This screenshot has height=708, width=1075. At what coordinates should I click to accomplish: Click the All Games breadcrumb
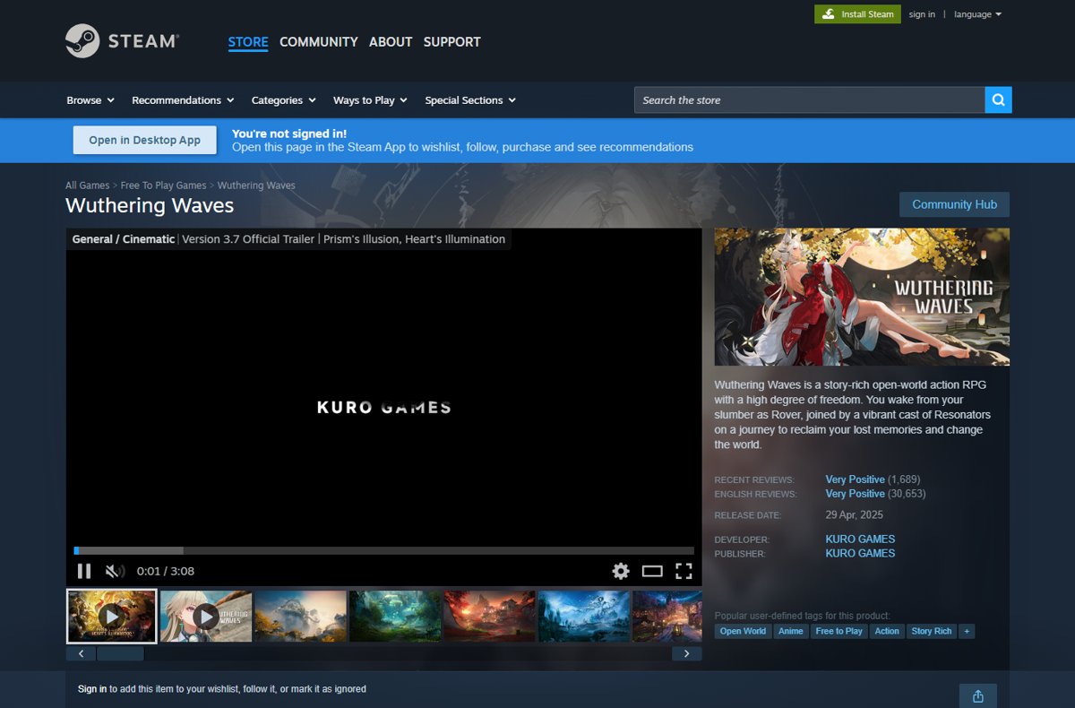click(x=87, y=186)
